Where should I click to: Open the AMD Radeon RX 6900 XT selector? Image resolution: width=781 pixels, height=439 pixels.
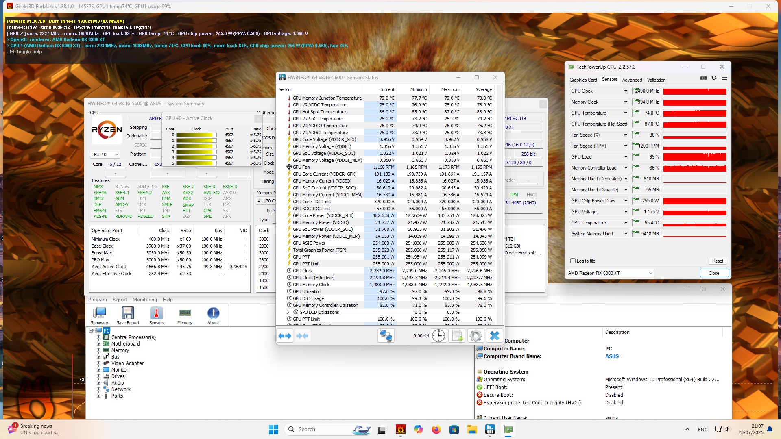coord(611,273)
